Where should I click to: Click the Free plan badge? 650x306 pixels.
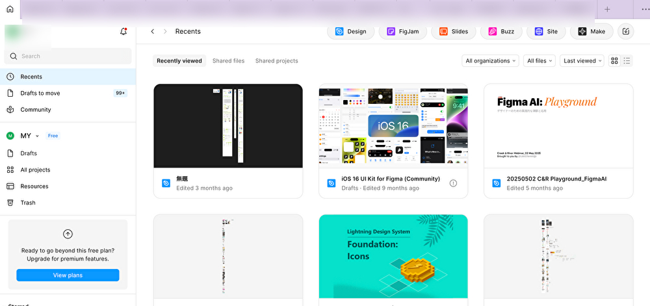(x=53, y=136)
